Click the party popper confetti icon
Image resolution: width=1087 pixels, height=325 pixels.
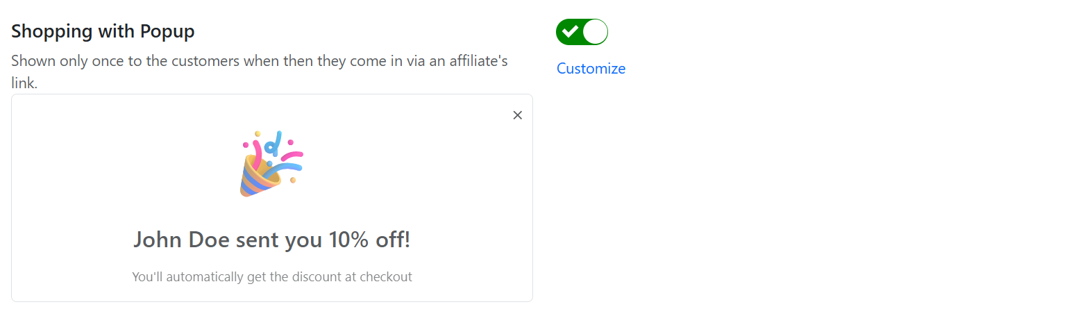271,164
